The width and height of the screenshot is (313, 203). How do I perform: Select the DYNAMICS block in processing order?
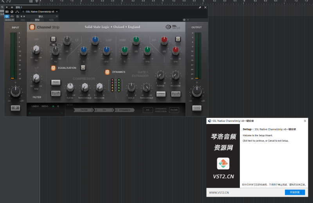tap(124, 110)
